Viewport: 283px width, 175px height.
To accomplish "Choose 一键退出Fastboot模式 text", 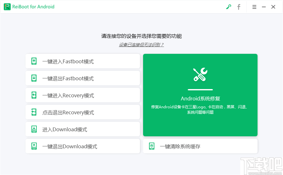I will tap(68, 78).
